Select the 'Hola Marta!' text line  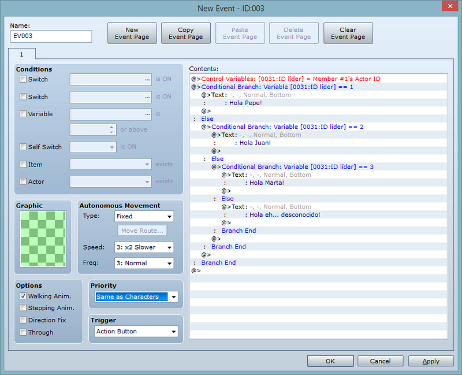coord(319,183)
